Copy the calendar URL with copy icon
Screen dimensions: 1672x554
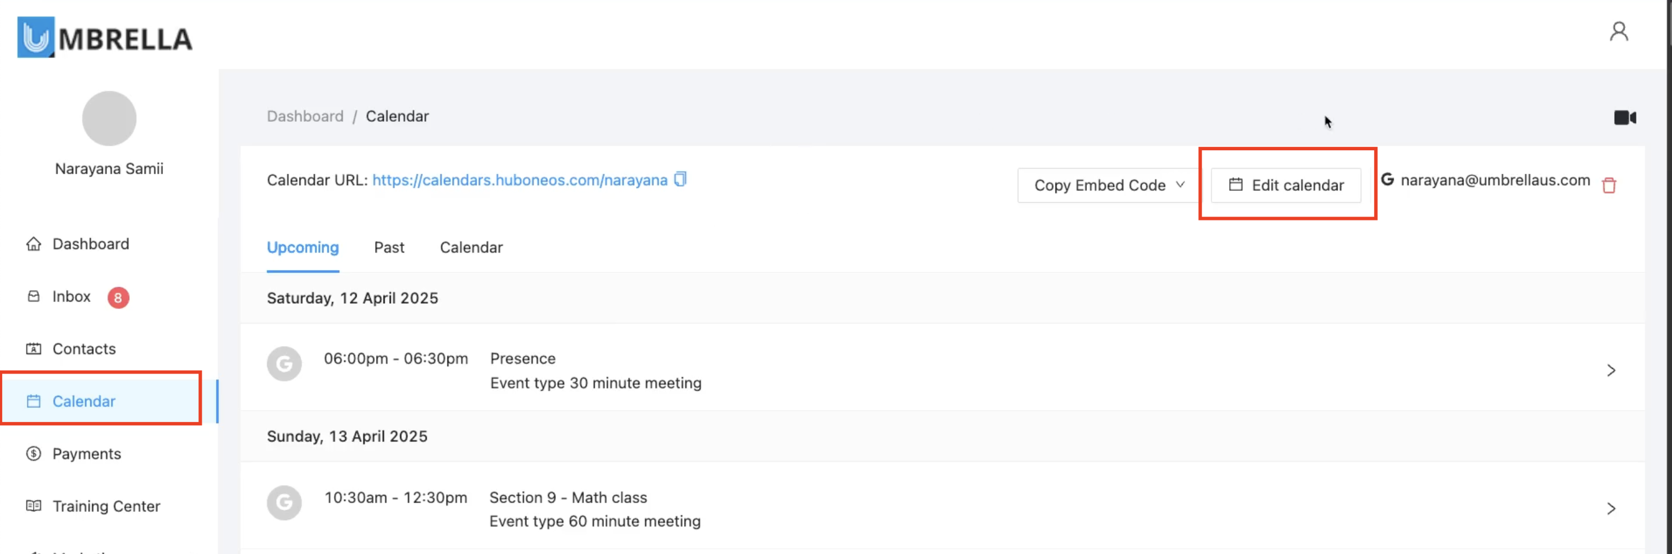click(x=680, y=179)
